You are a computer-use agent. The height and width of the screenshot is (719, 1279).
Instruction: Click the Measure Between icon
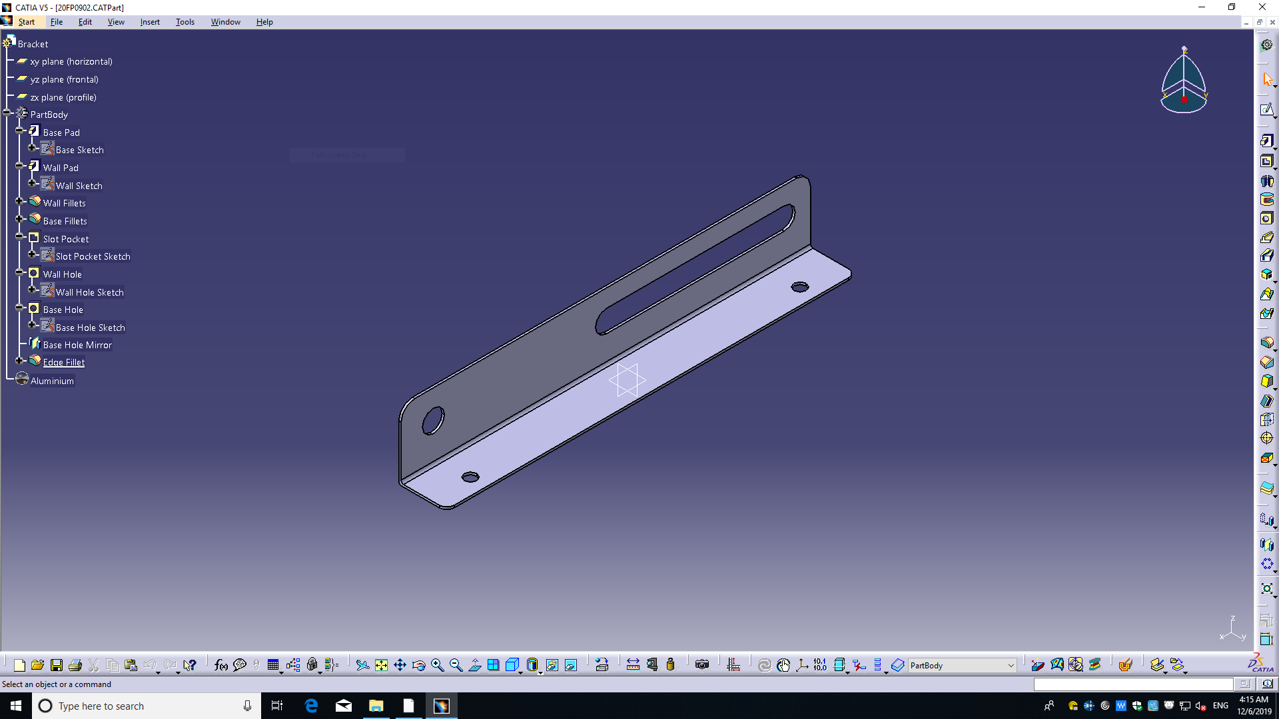pos(633,665)
